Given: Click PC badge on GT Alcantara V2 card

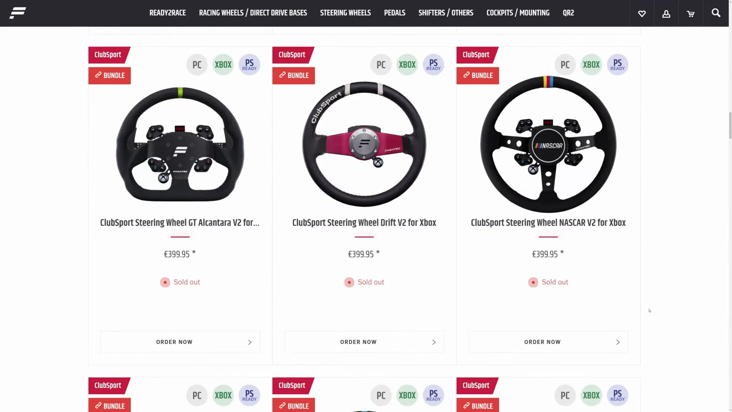Looking at the screenshot, I should [197, 65].
